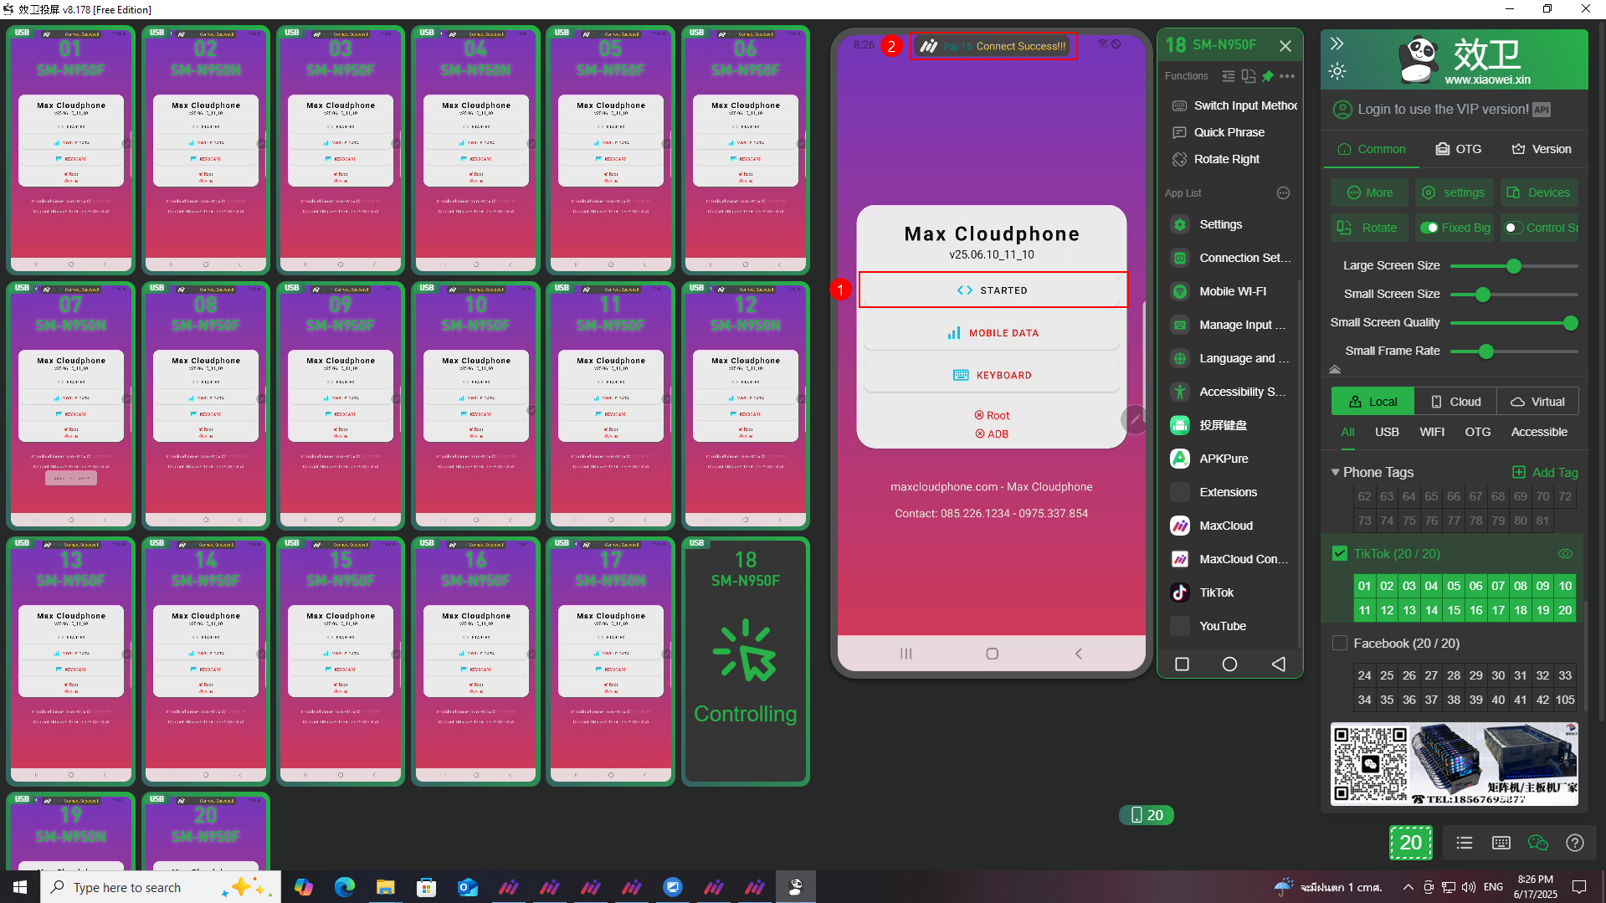Image resolution: width=1606 pixels, height=903 pixels.
Task: Filter devices by Accessible
Action: click(1539, 432)
